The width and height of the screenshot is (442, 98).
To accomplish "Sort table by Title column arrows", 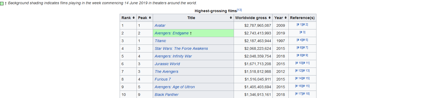I will coord(231,18).
